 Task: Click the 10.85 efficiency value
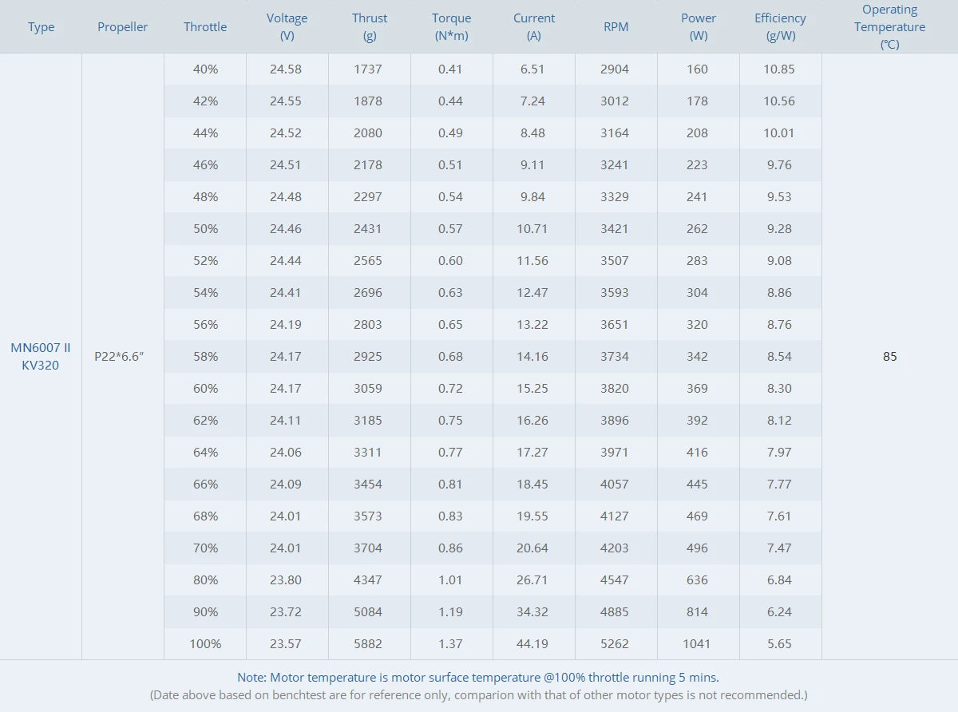click(779, 69)
